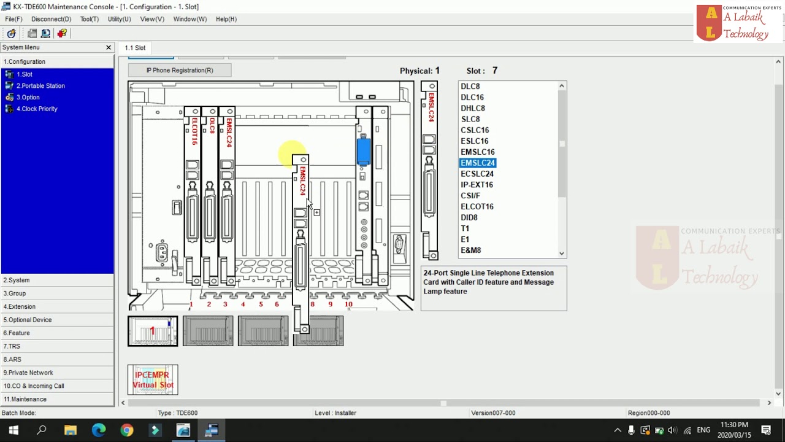
Task: Click the ELCOT16 card in slot 1
Action: pos(193,196)
